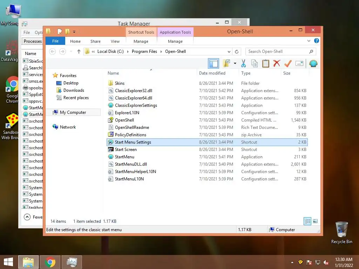
Task: Open the File ribbon tab
Action: pyautogui.click(x=55, y=41)
